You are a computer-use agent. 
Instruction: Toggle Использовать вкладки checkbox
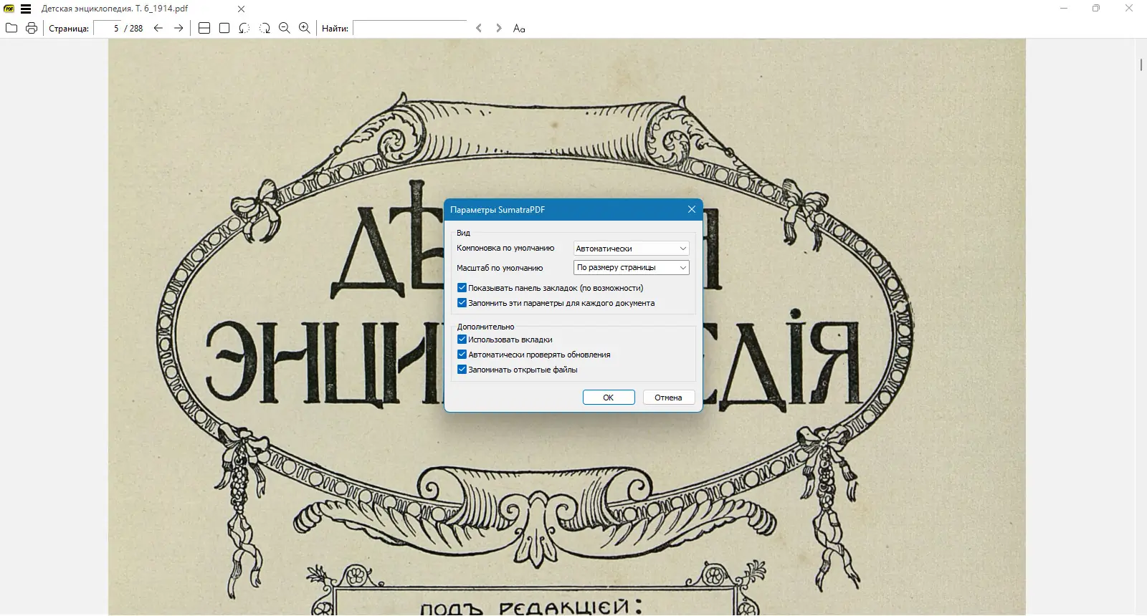pyautogui.click(x=462, y=339)
